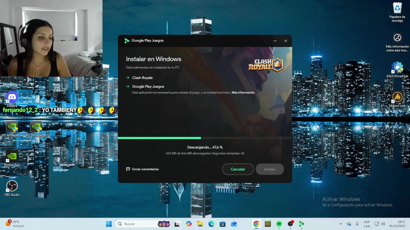Click the microphone tray icon
410x230 pixels.
tap(357, 224)
